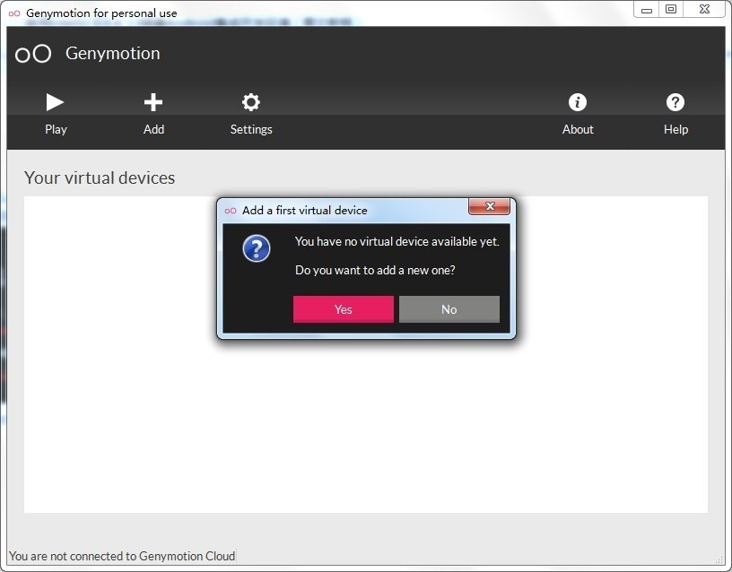Click 'Do you want to add a new one?' text
The height and width of the screenshot is (572, 732).
(375, 270)
